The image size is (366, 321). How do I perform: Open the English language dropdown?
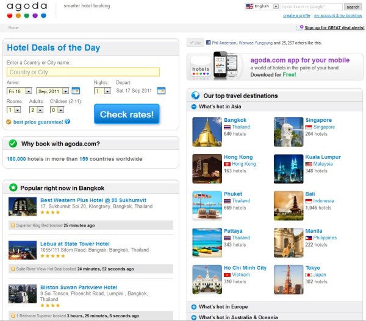276,7
